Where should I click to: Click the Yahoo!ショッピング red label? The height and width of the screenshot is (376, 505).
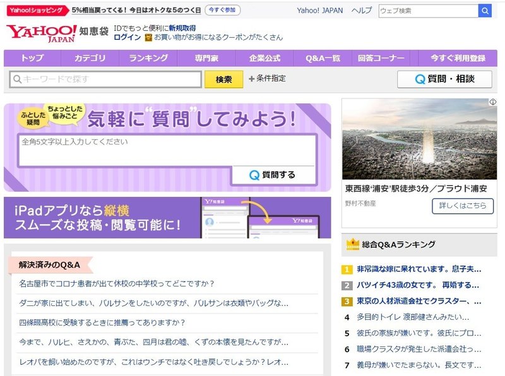tap(37, 10)
